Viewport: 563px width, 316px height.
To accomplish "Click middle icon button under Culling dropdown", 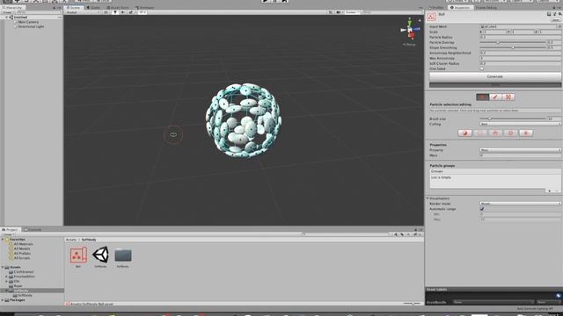I will (495, 133).
